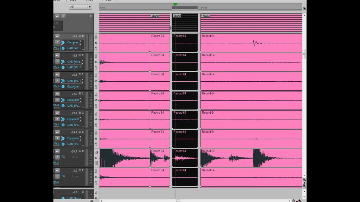The image size is (360, 202).
Task: Bypass the UAD SPL... plugin on the -24.4 track
Action: tap(63, 144)
